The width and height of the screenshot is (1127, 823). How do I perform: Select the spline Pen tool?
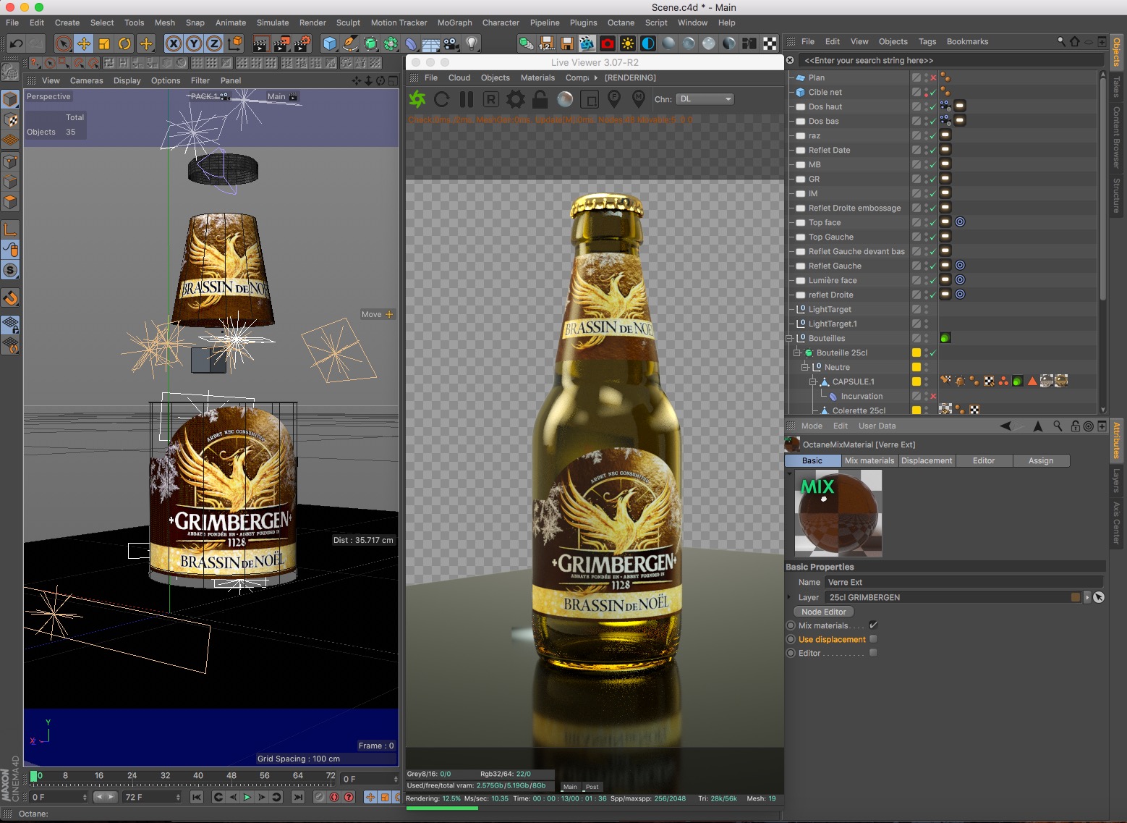click(x=350, y=43)
